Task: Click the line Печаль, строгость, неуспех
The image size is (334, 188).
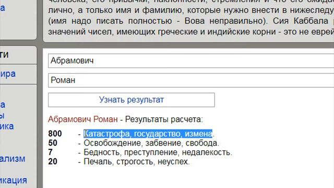Action: coord(137,161)
